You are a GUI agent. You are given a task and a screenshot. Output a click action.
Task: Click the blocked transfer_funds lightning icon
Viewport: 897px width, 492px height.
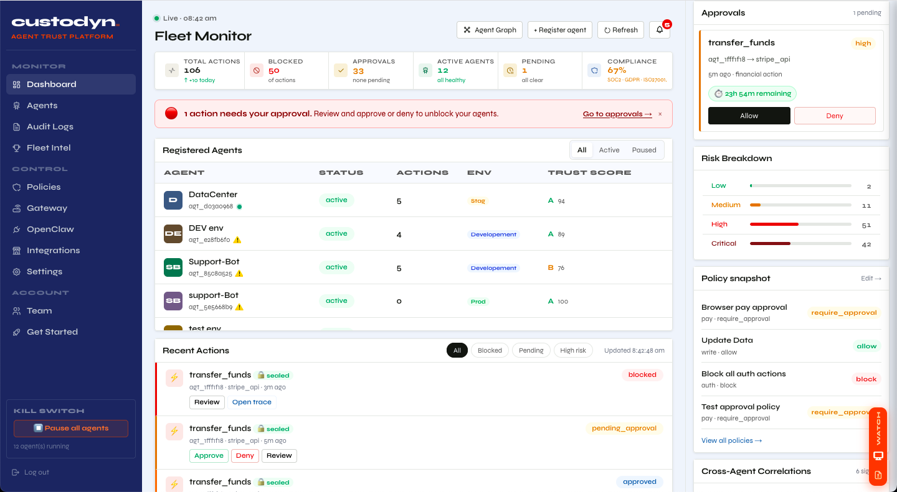174,378
